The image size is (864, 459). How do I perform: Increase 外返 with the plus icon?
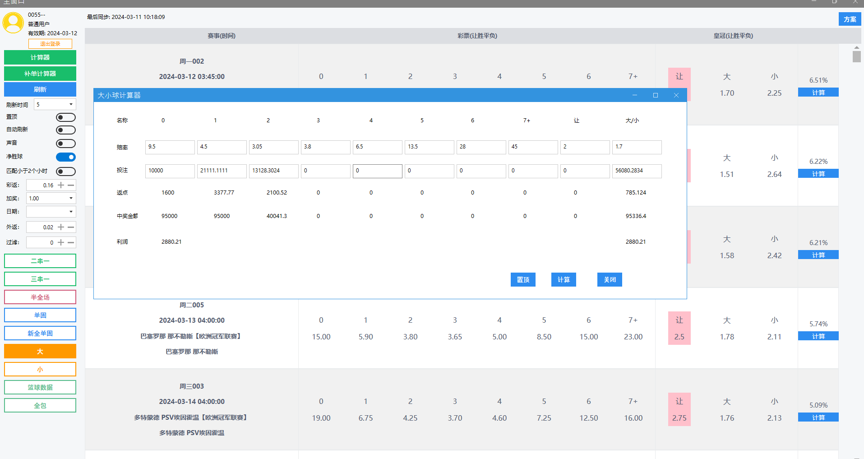click(61, 227)
